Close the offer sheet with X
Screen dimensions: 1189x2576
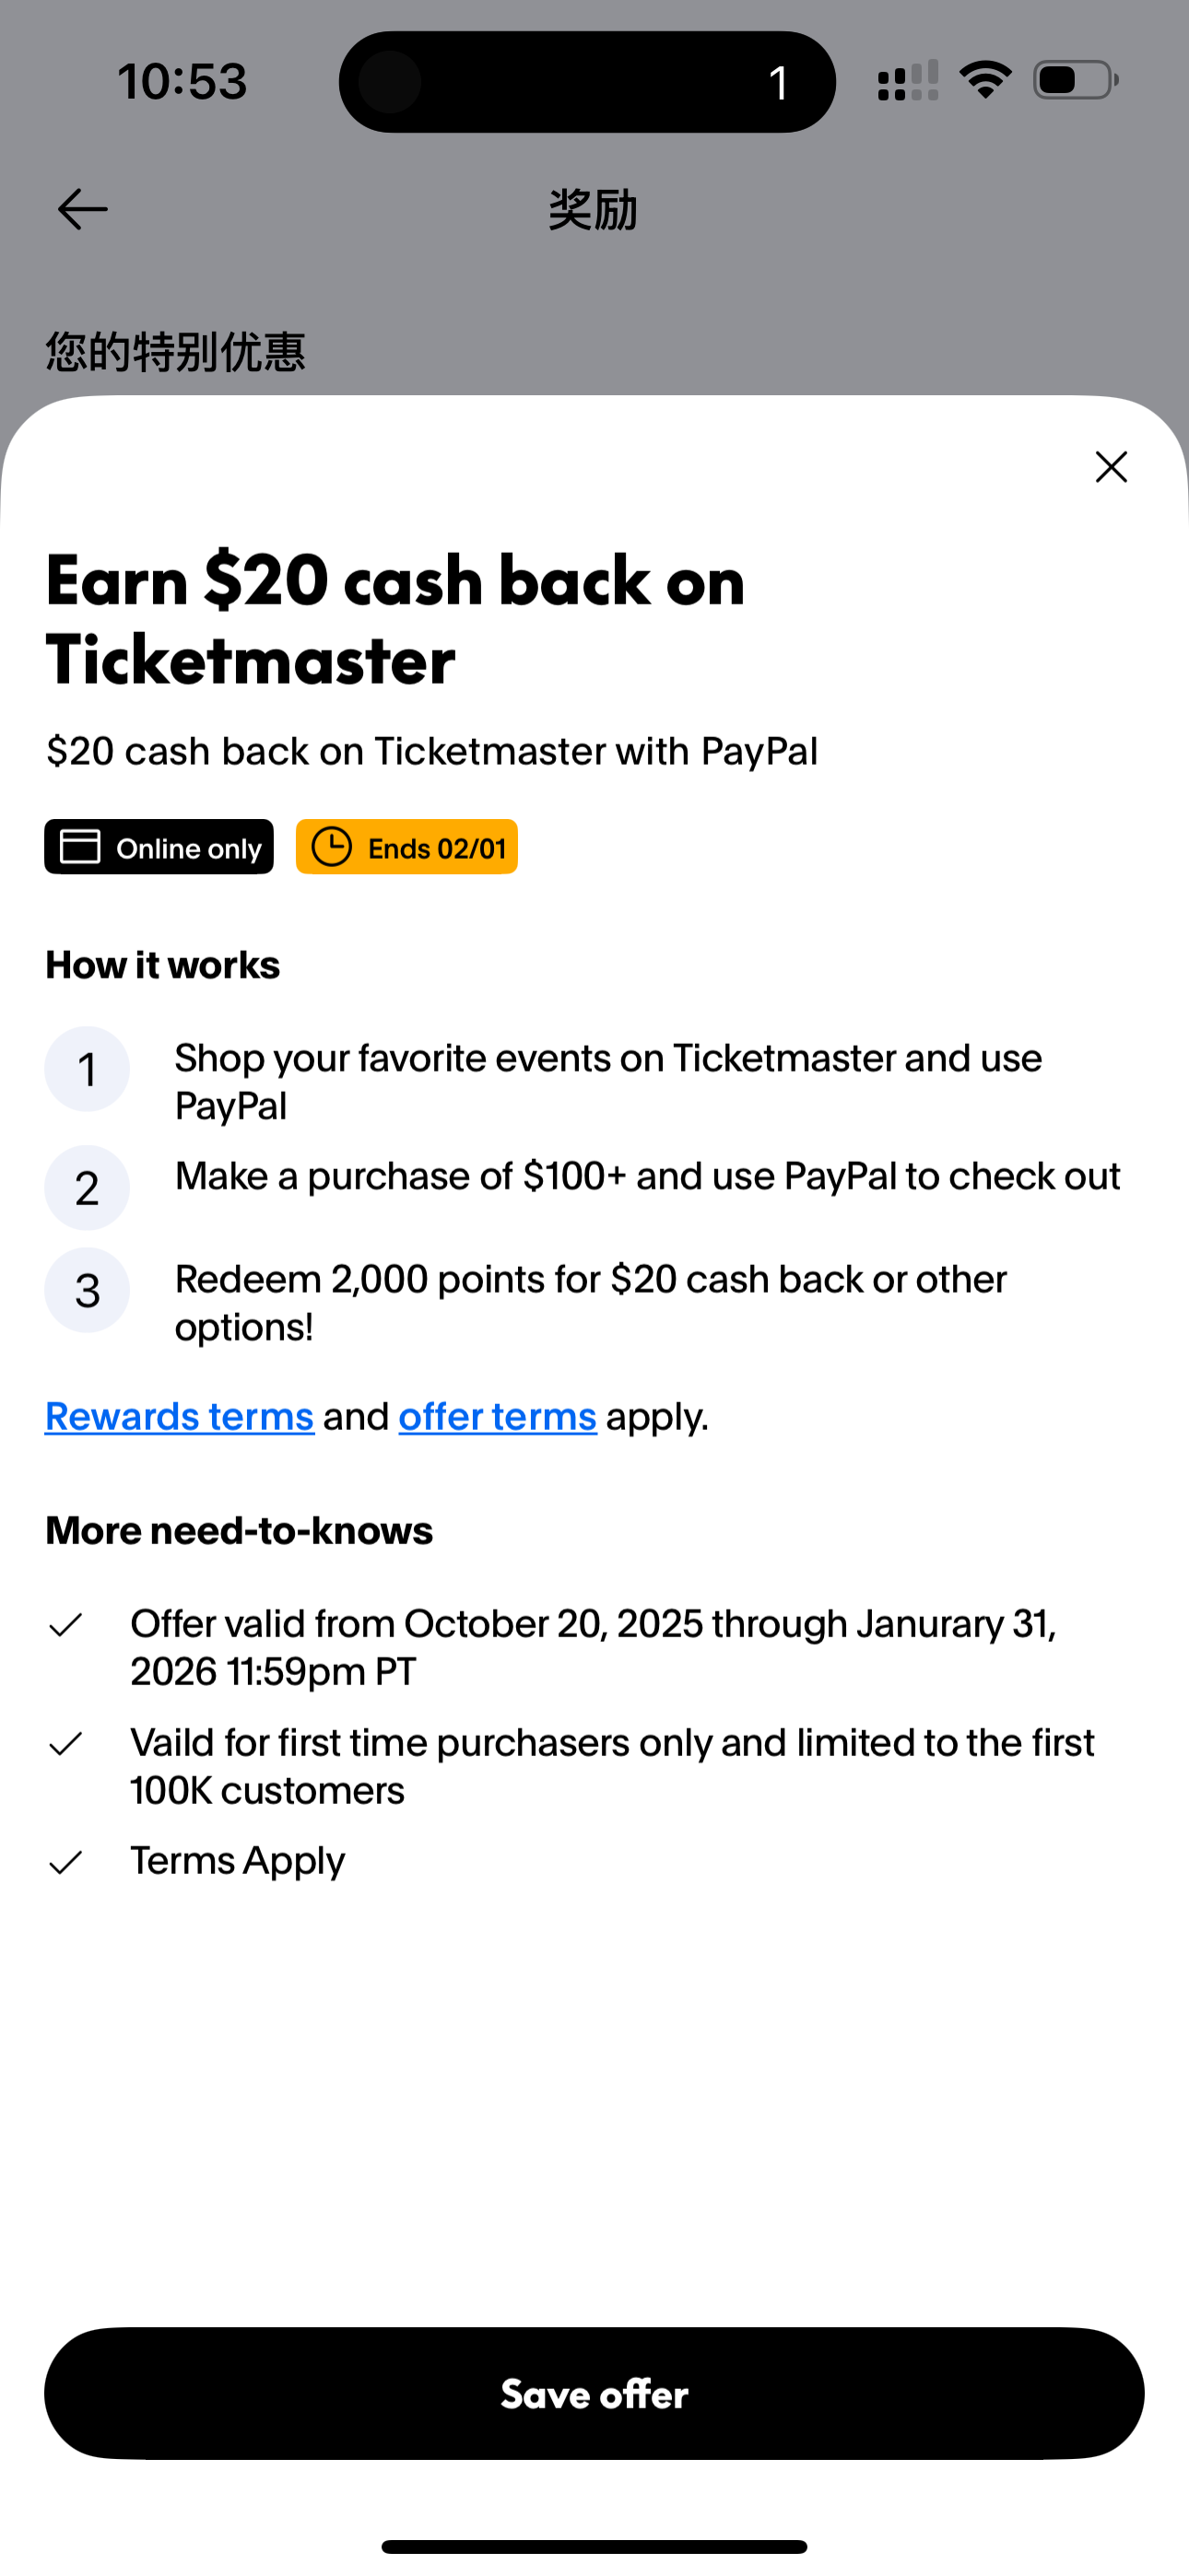[x=1111, y=467]
